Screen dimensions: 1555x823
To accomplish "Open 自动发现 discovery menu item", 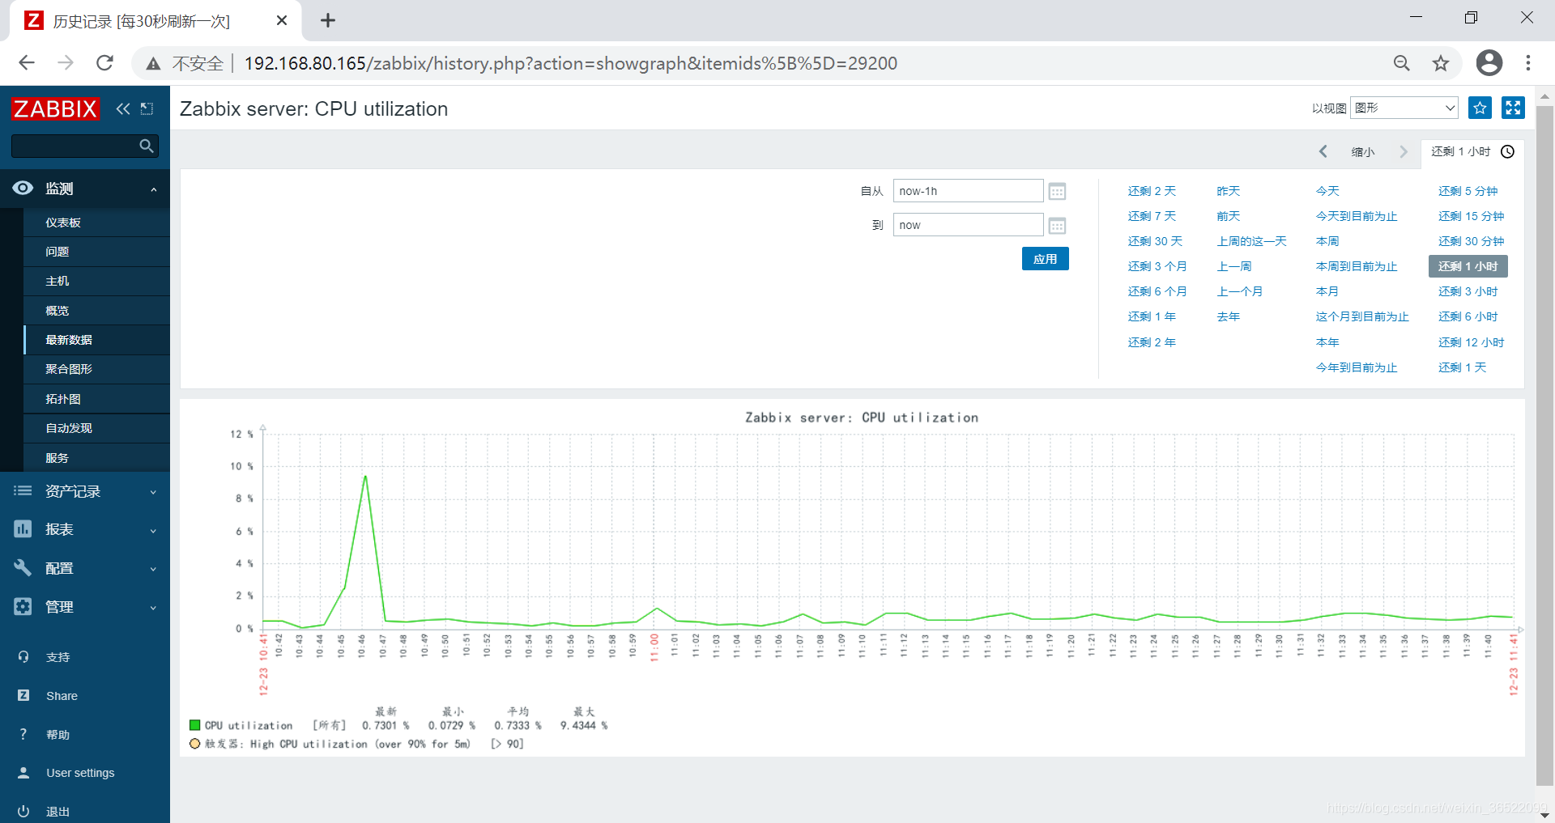I will (96, 428).
